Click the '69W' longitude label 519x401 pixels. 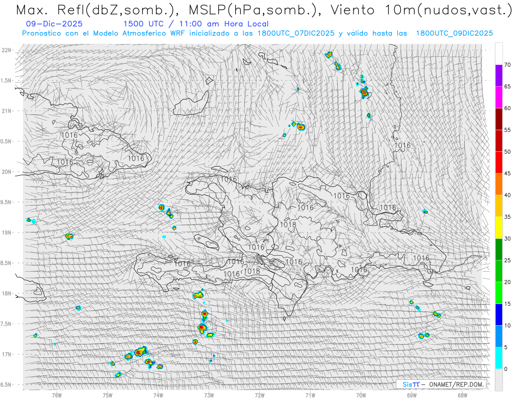click(x=412, y=395)
